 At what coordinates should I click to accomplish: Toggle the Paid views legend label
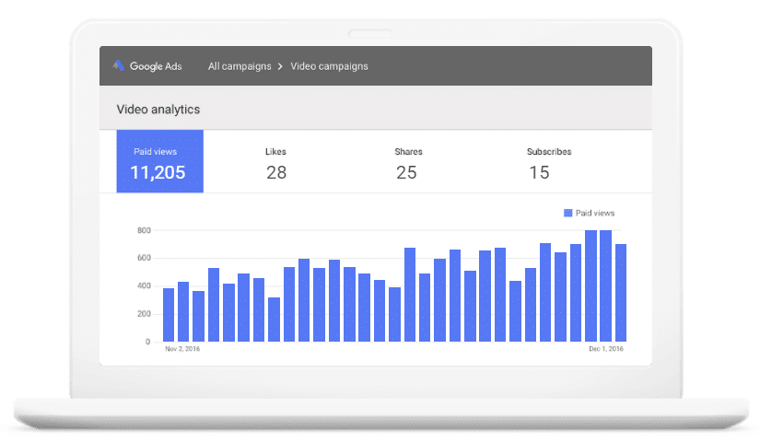click(595, 213)
